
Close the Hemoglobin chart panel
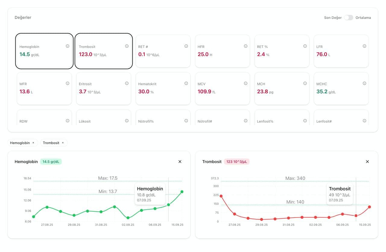pos(180,161)
